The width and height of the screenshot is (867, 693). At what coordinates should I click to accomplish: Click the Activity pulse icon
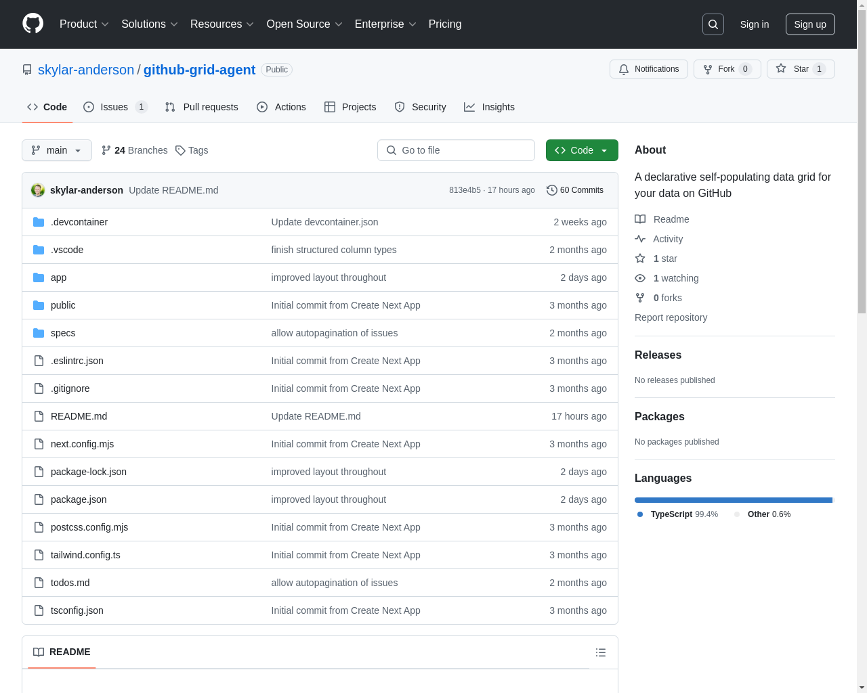tap(640, 239)
